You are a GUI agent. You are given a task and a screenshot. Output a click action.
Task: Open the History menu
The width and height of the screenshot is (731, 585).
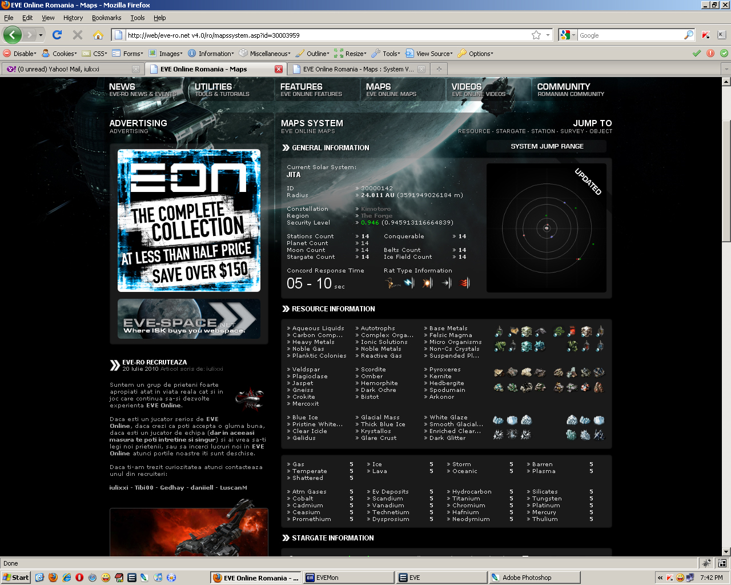73,18
